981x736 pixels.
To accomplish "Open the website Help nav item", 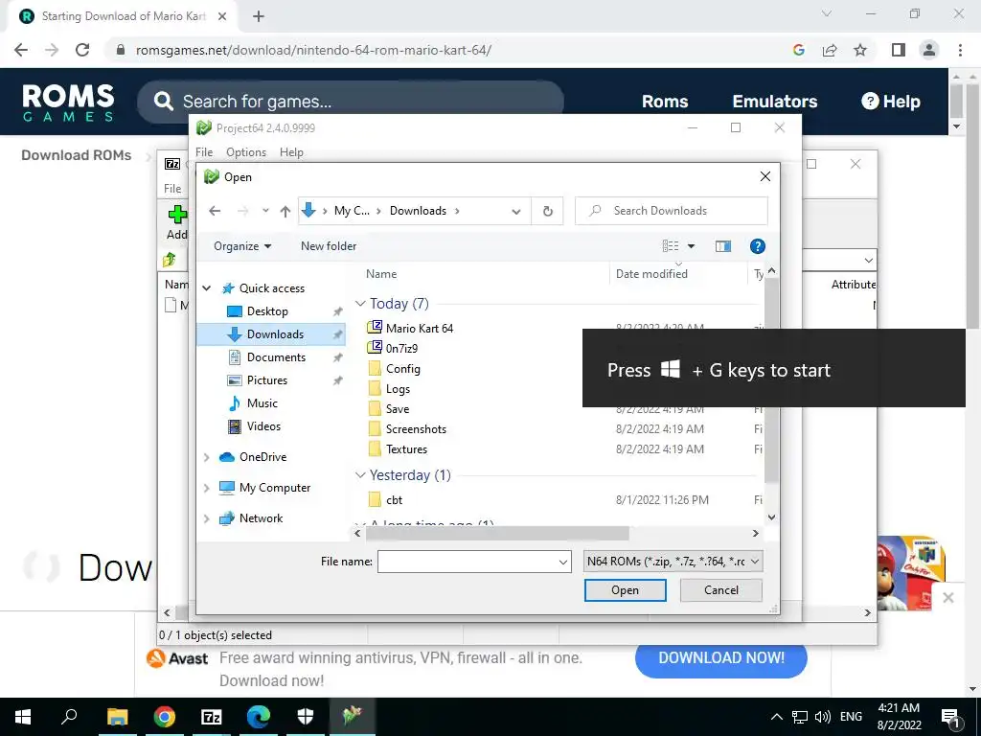I will click(890, 102).
